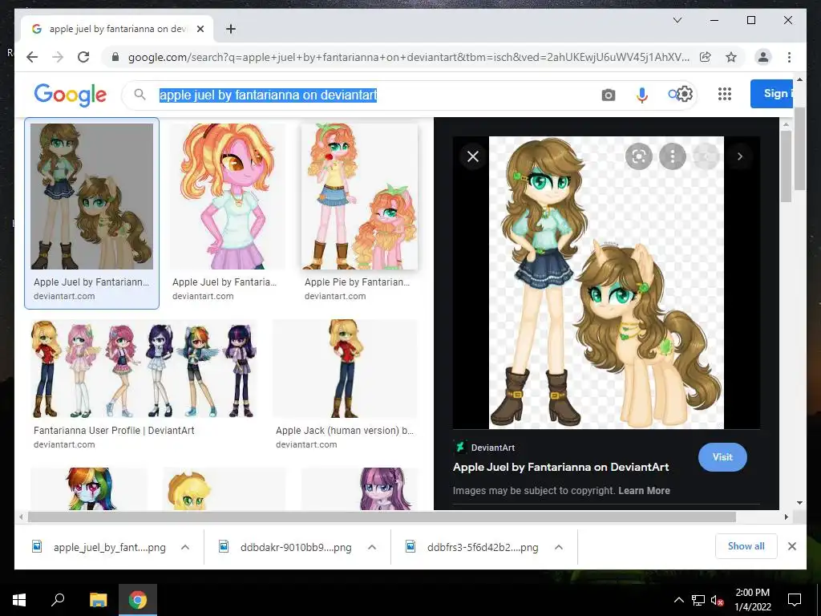Click the scroll-right arrow on horizontal scrollbar
The width and height of the screenshot is (821, 616).
(x=787, y=517)
